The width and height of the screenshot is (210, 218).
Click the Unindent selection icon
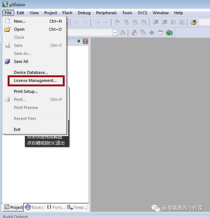pyautogui.click(x=165, y=22)
